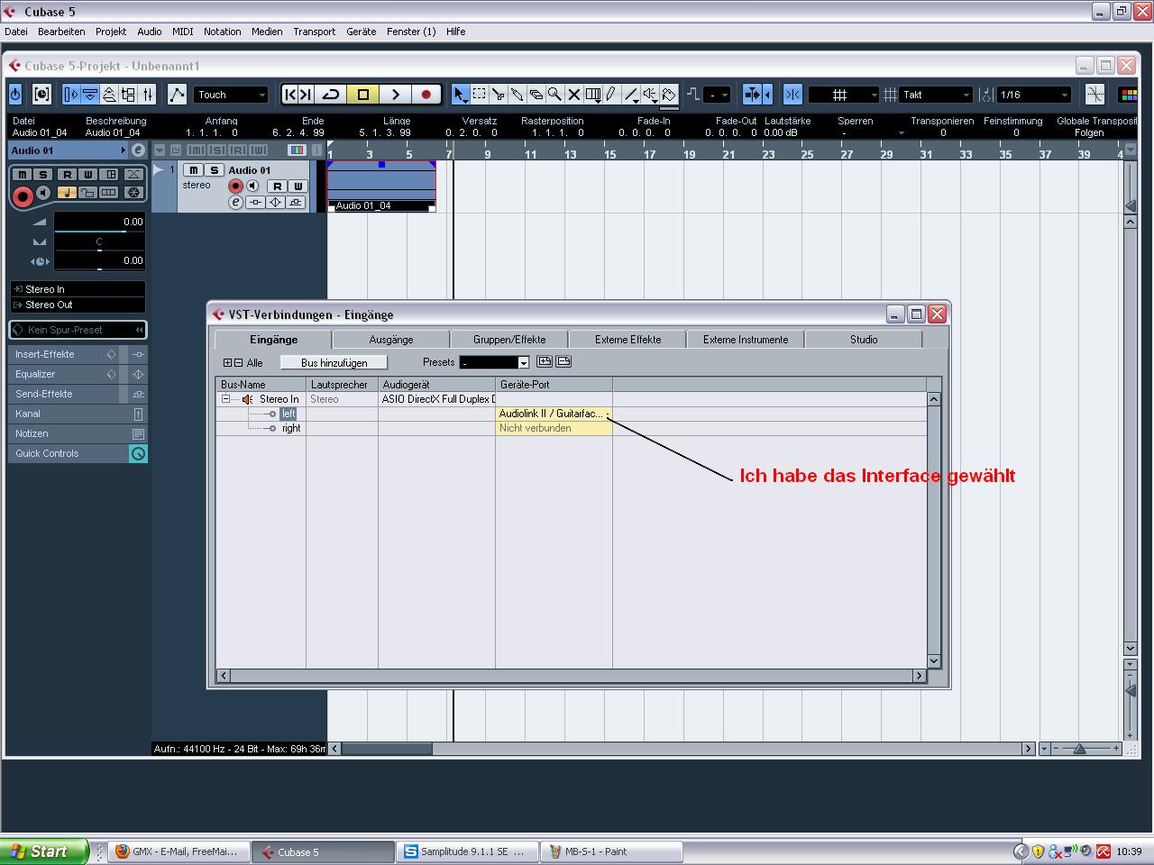
Task: Select the mute X tool
Action: pos(573,94)
